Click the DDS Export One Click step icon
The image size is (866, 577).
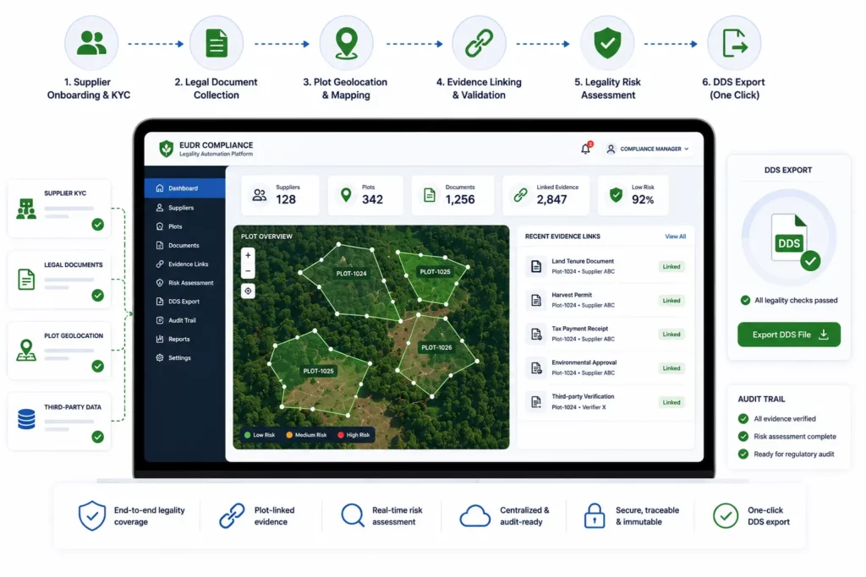(x=735, y=43)
